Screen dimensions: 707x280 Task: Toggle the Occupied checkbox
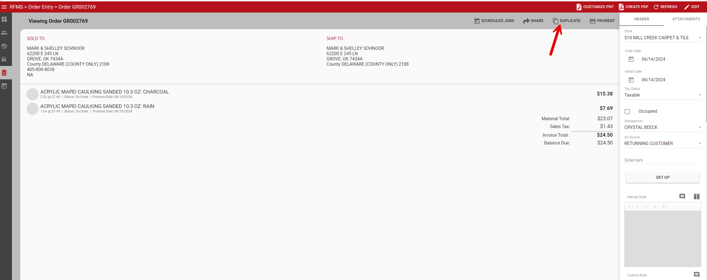point(627,112)
